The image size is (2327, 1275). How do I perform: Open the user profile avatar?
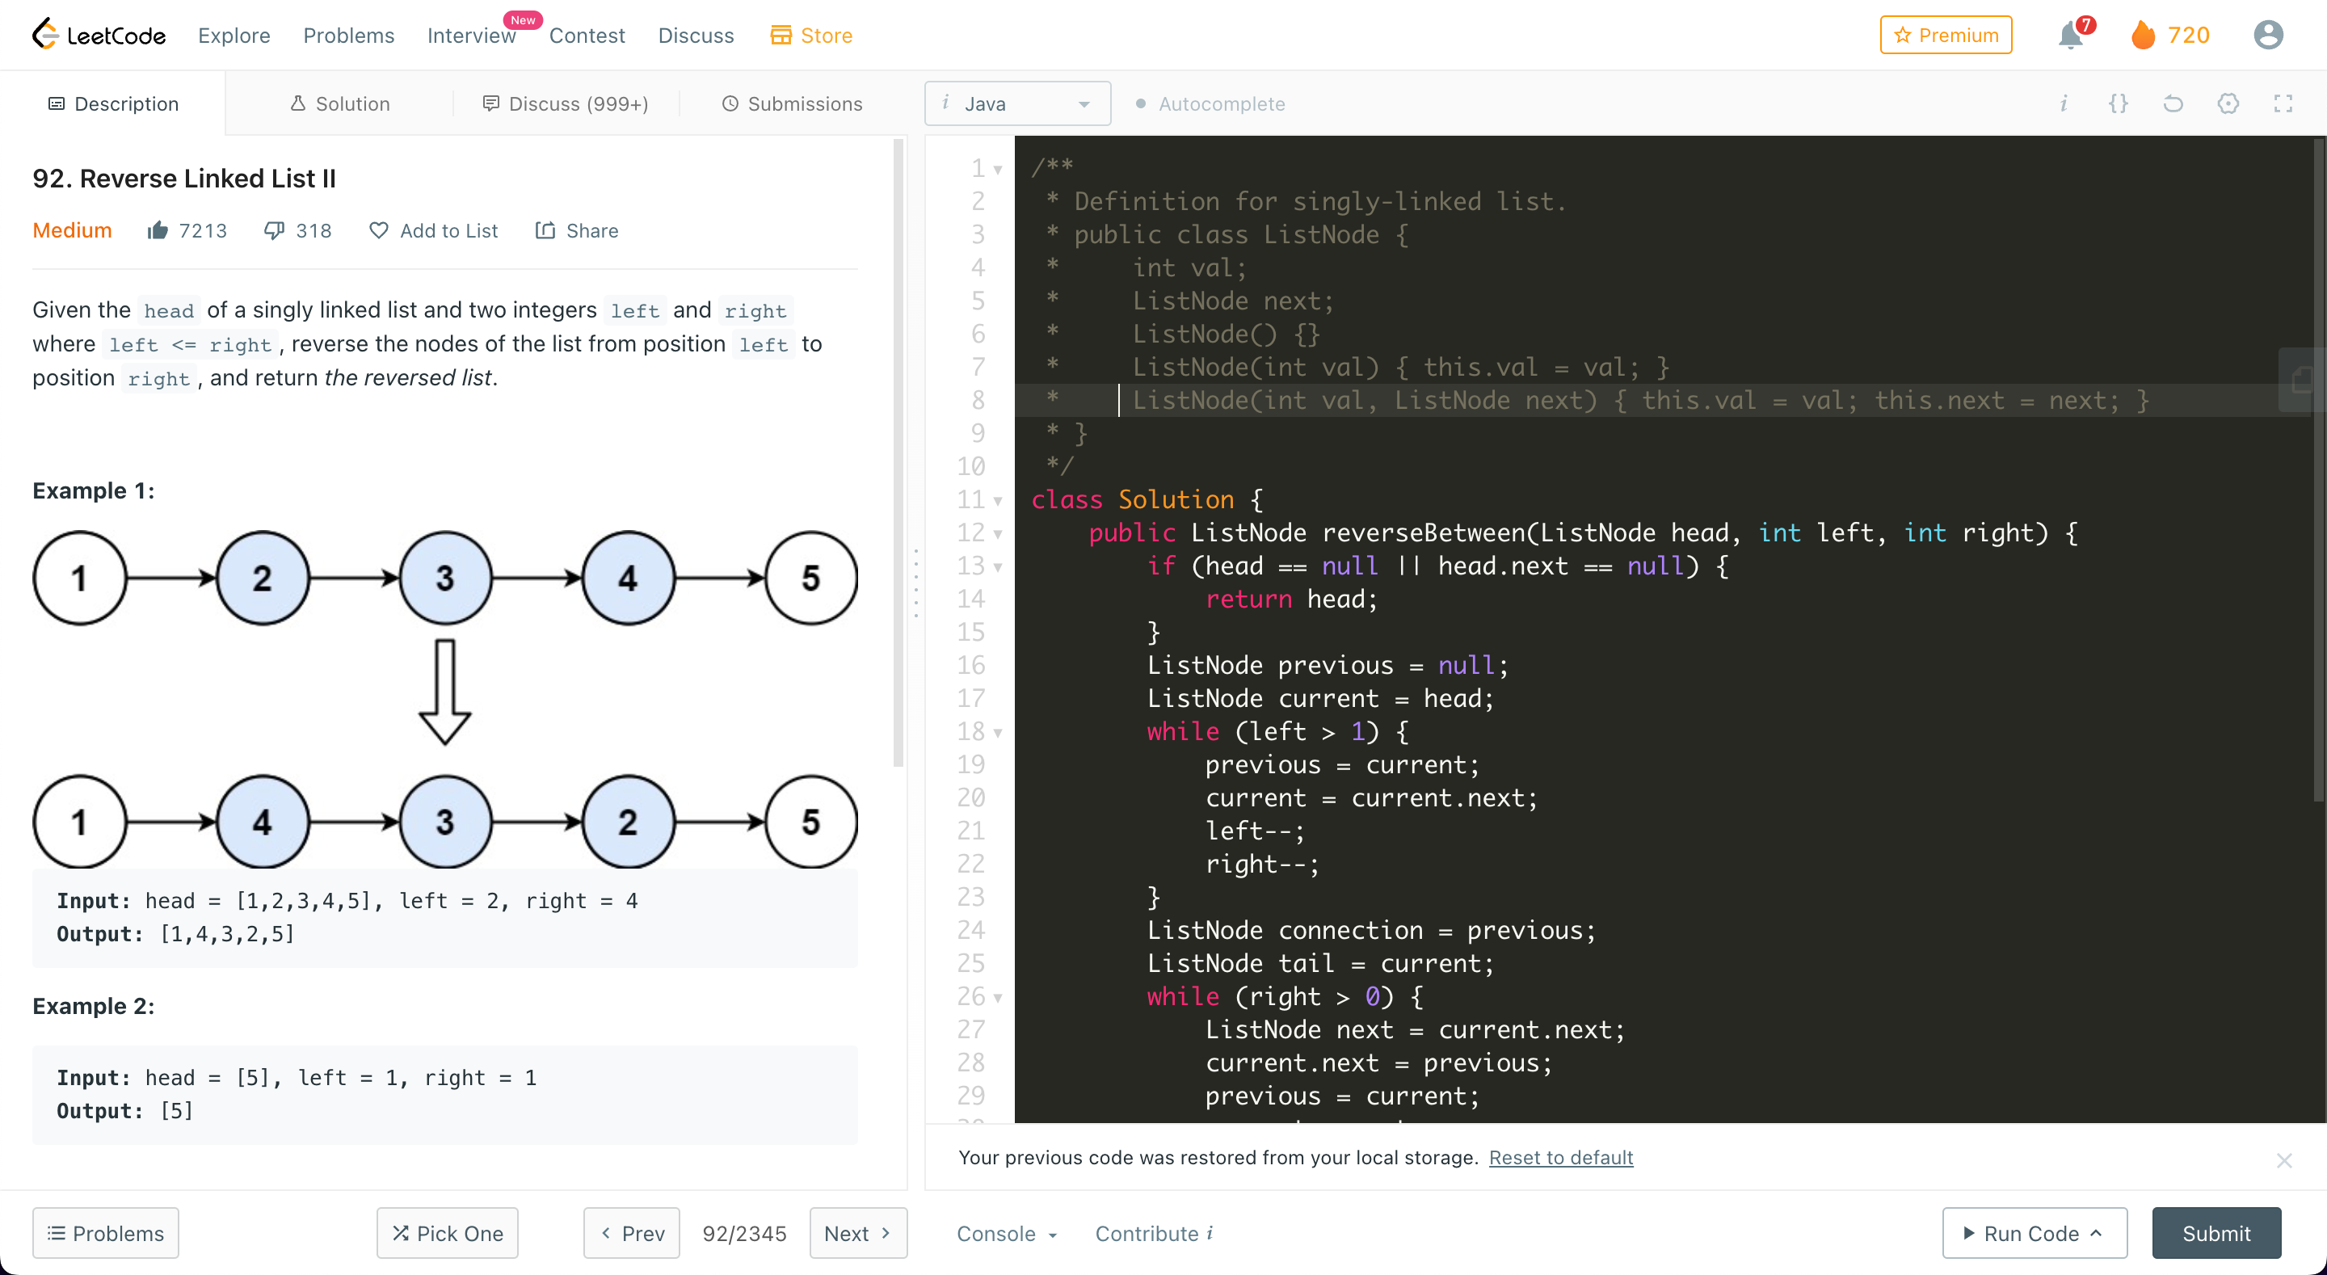(2267, 36)
